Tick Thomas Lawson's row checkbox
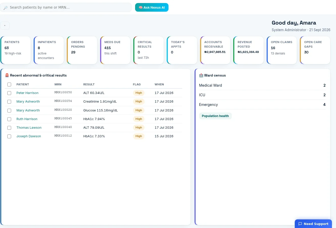336x228 pixels. coord(9,128)
